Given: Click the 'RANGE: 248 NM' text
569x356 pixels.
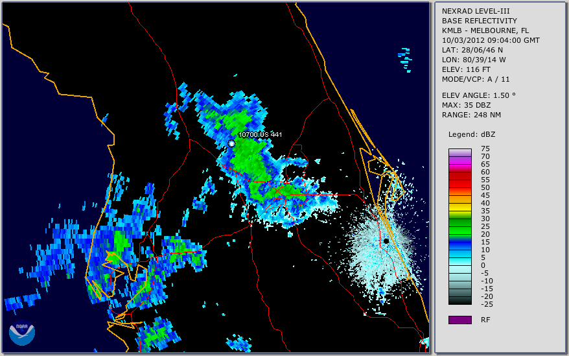Looking at the screenshot, I should click(x=471, y=115).
